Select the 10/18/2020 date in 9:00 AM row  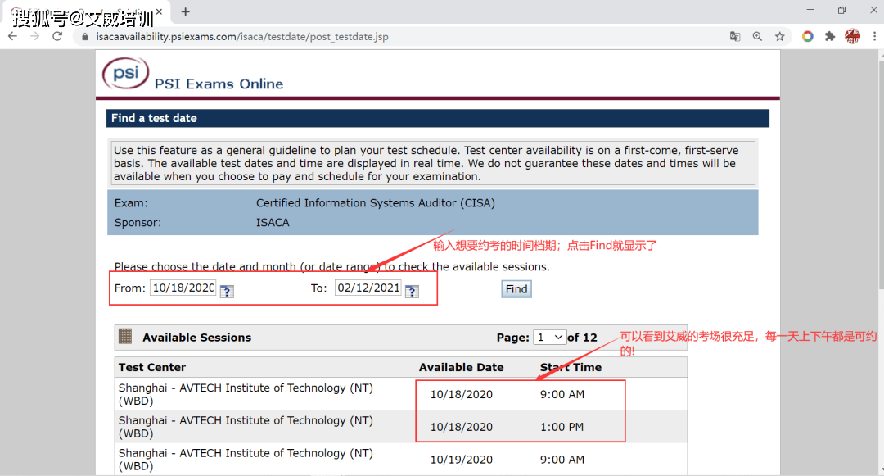[x=462, y=394]
